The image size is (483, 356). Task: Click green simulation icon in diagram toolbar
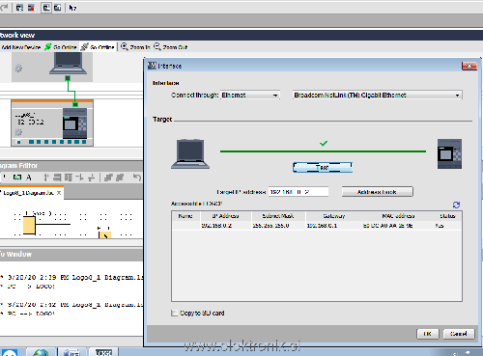coord(17,178)
